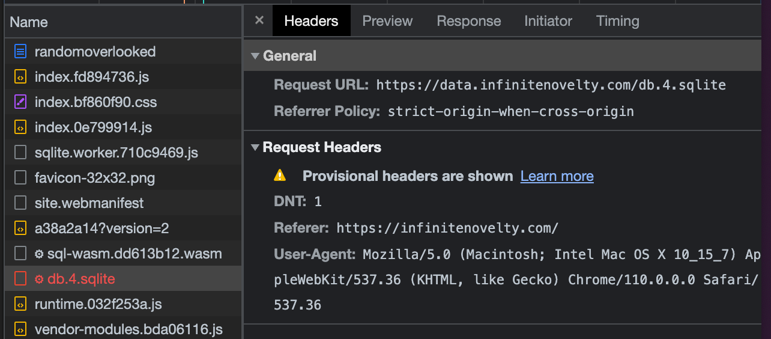Click the red icon beside db.4.sqlite
The image size is (771, 339).
tap(20, 279)
